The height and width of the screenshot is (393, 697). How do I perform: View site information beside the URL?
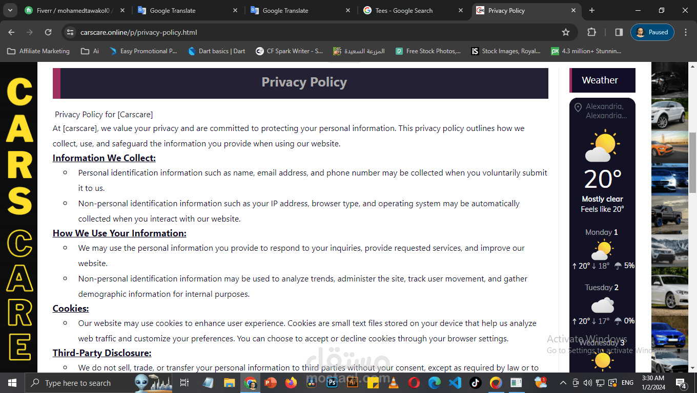click(70, 32)
